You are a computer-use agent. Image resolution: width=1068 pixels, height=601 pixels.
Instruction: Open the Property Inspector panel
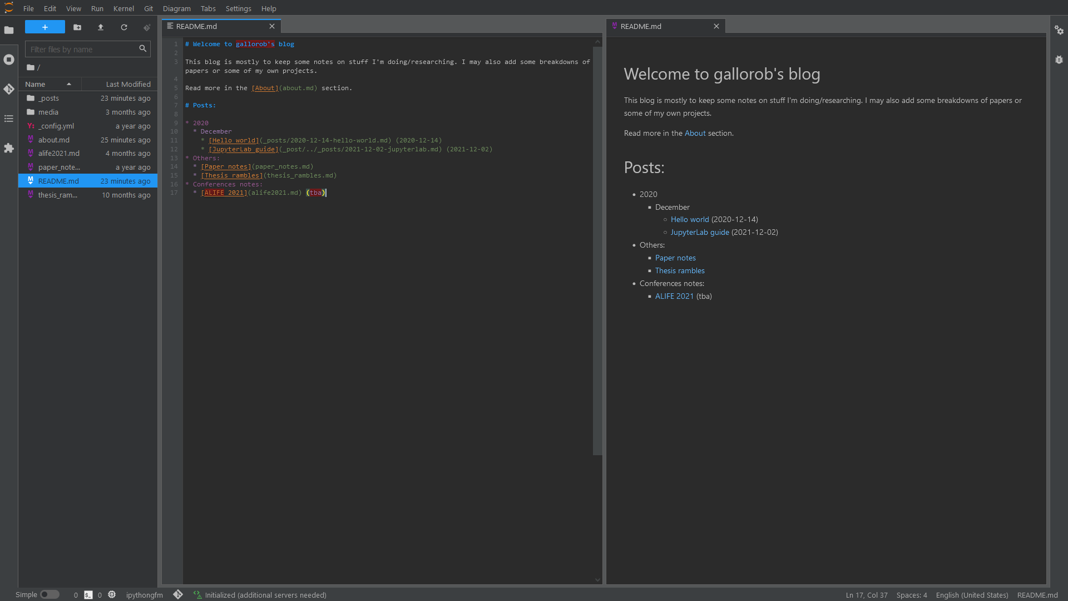pyautogui.click(x=1059, y=31)
